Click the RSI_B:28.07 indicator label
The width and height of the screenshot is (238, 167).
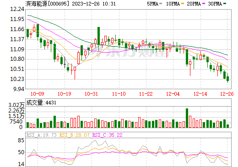click(74, 135)
